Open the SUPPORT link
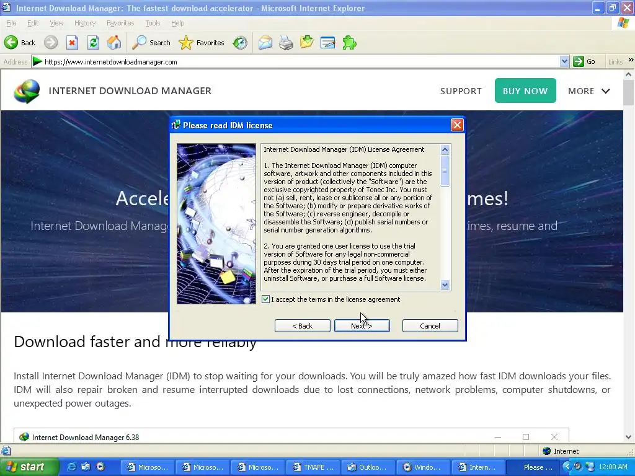635x476 pixels. click(x=461, y=91)
